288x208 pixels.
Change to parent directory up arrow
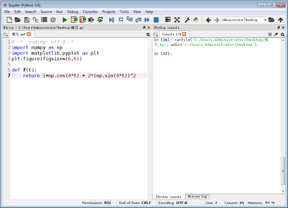click(281, 20)
